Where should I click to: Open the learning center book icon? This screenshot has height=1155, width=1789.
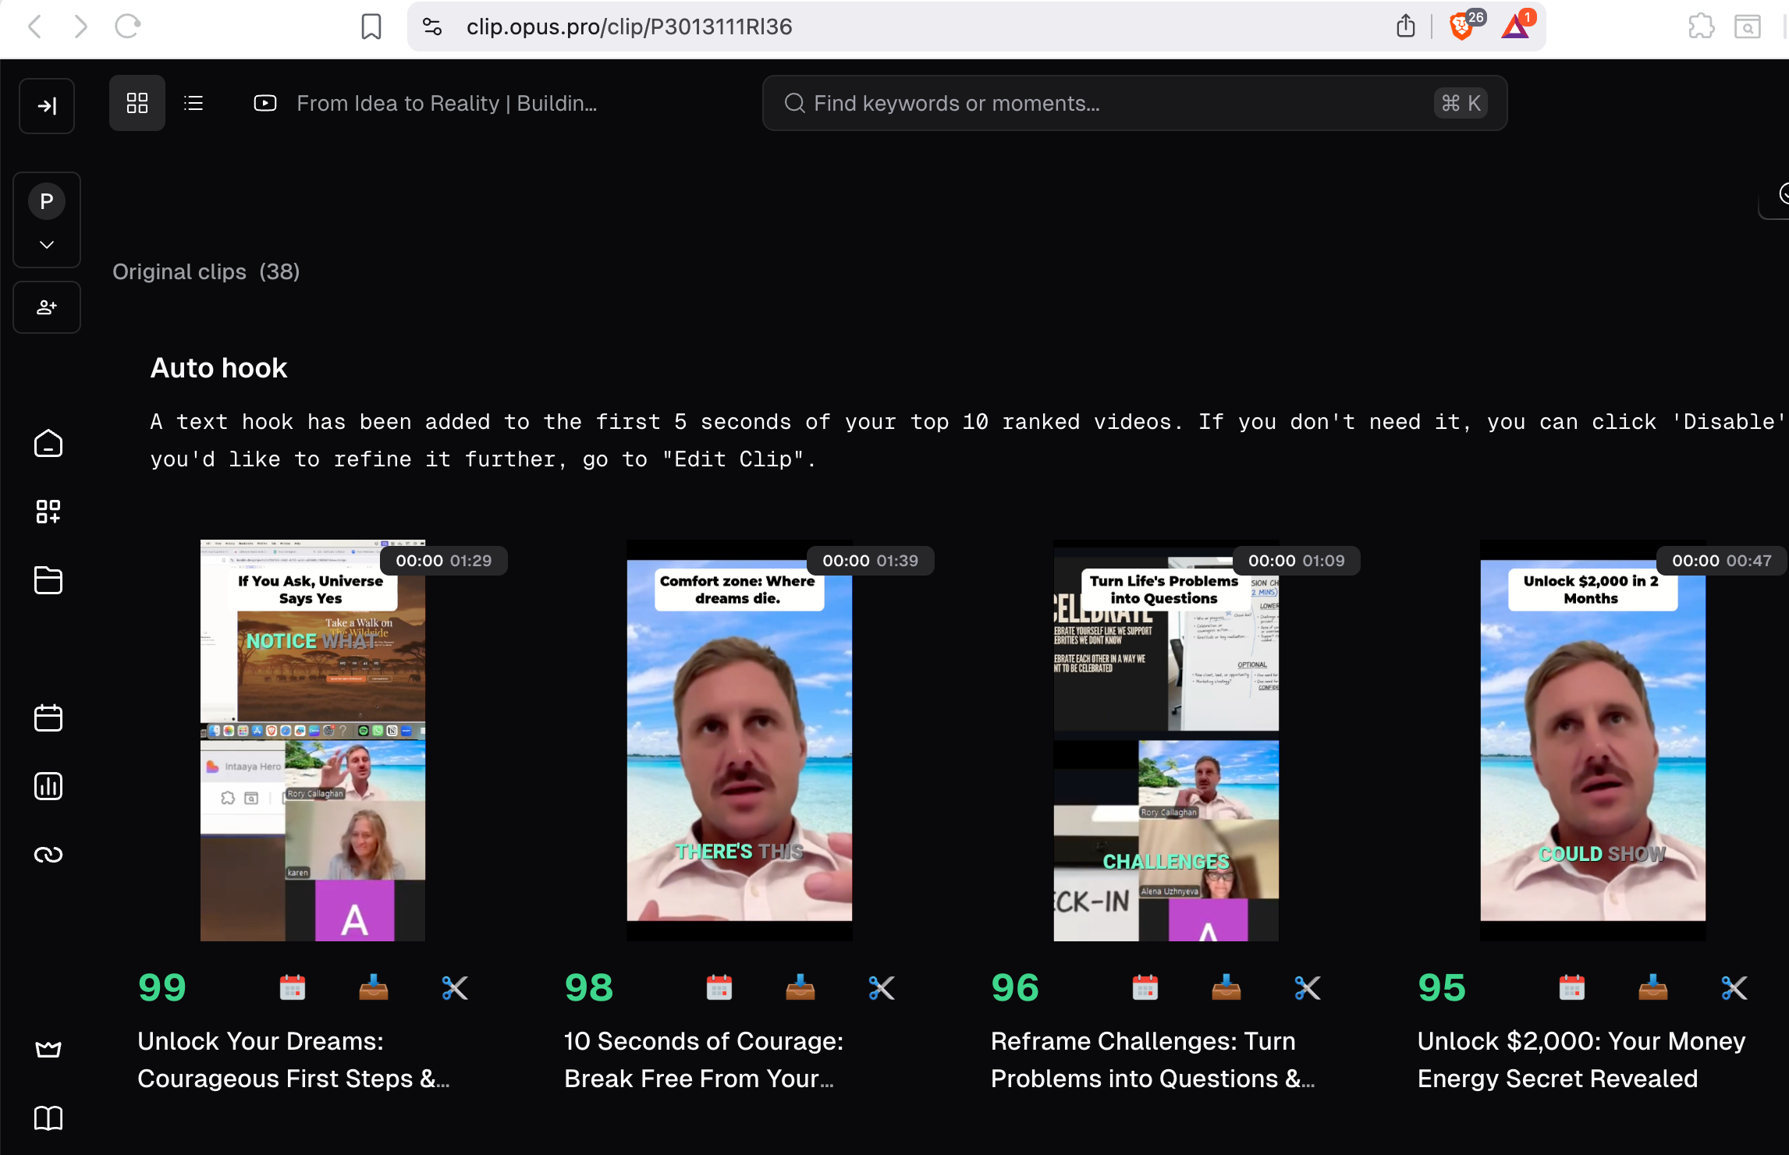pos(48,1118)
